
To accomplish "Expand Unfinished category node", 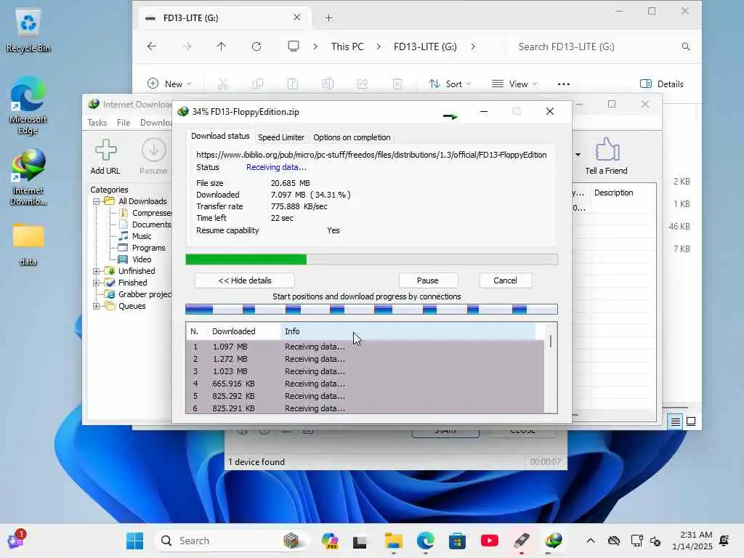I will tap(97, 272).
